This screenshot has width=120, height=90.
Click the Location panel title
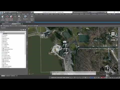(x=7, y=22)
